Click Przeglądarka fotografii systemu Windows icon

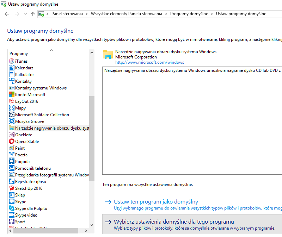(12, 175)
